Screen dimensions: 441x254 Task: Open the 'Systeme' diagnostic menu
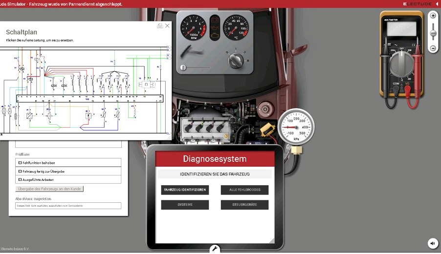[x=185, y=205]
